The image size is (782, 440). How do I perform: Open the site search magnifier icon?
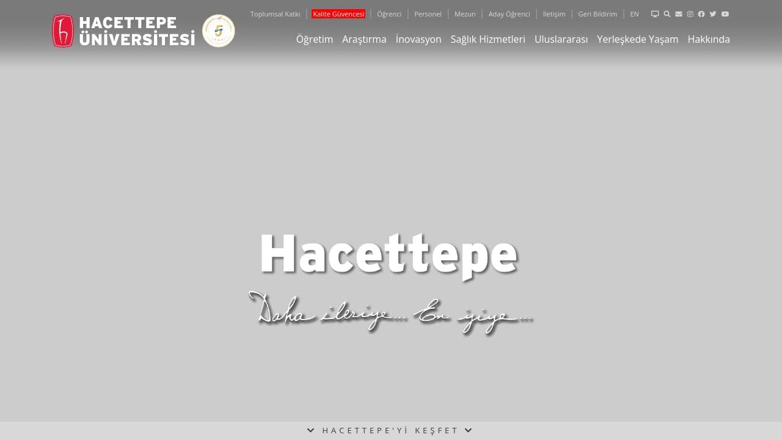(x=667, y=13)
